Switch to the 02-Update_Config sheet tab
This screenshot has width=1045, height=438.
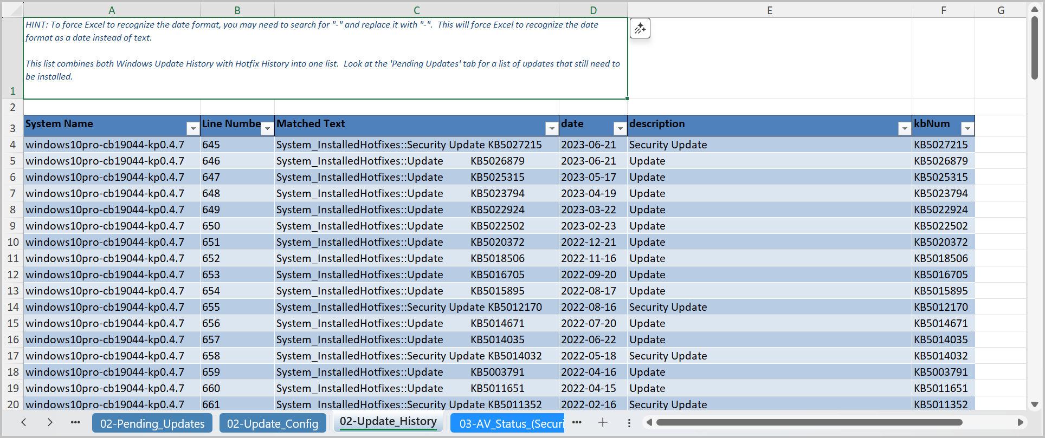(x=273, y=423)
